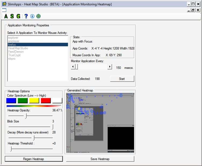Click the green circle toolbar icon

(x=38, y=16)
